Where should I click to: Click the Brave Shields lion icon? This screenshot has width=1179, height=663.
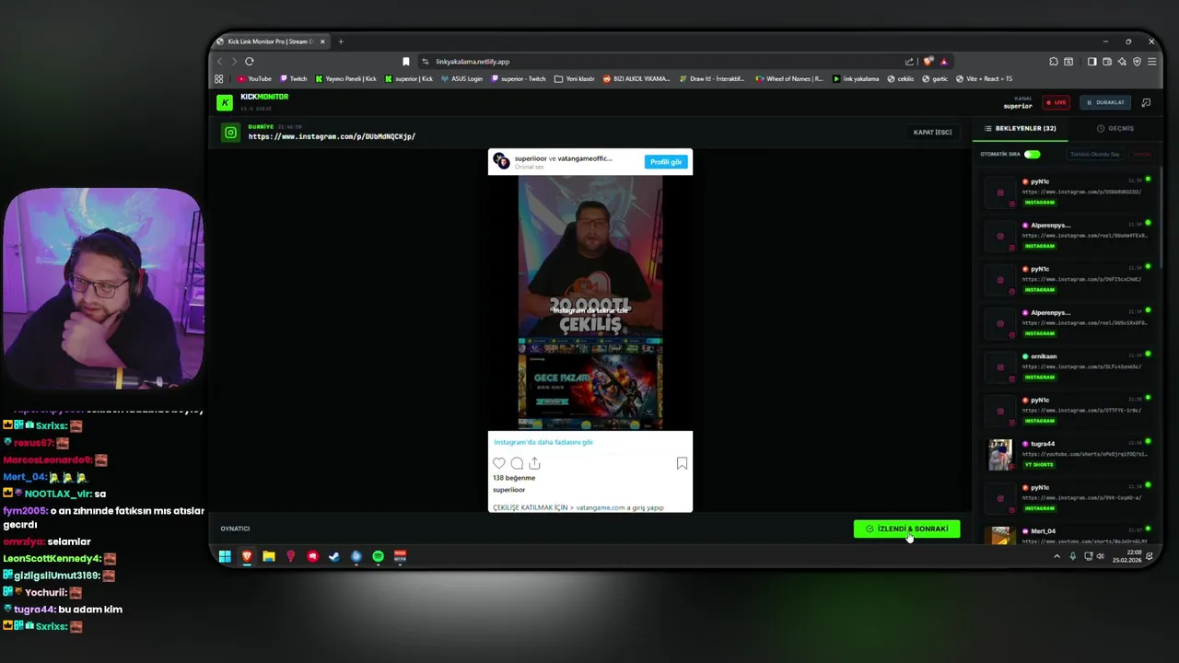pos(928,62)
